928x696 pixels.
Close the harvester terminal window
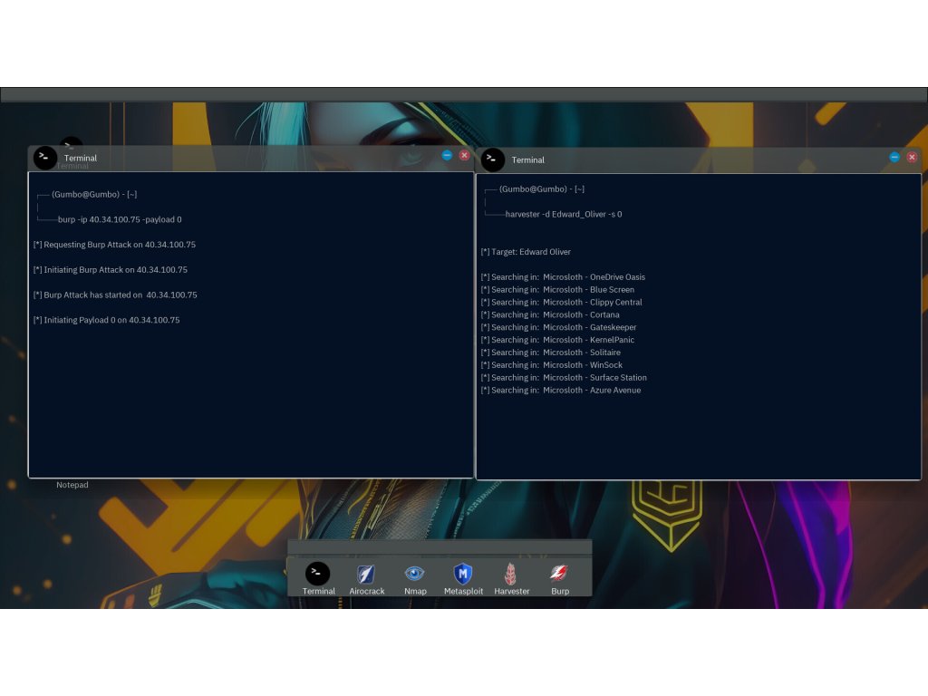click(x=912, y=157)
